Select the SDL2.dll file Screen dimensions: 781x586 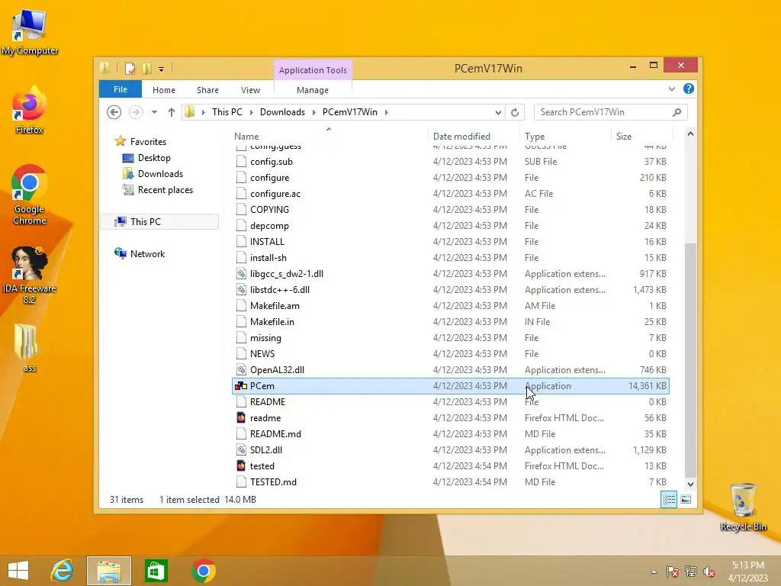click(450, 450)
